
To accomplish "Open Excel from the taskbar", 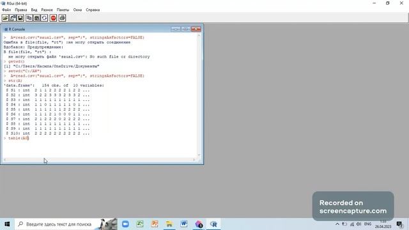I will click(x=140, y=224).
